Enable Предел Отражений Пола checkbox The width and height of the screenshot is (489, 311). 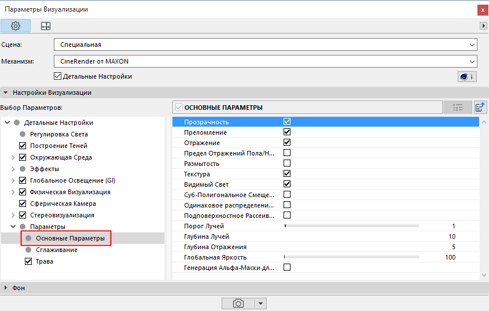pyautogui.click(x=287, y=153)
